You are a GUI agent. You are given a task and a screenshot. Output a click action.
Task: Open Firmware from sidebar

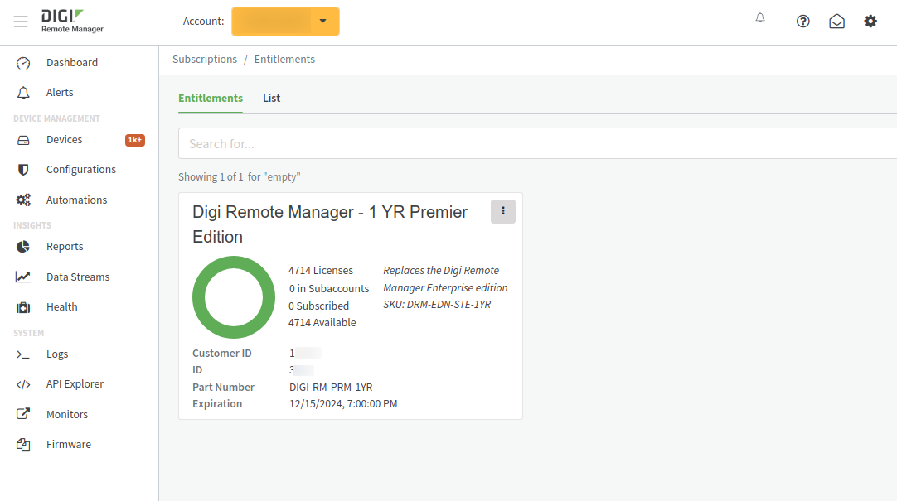69,444
